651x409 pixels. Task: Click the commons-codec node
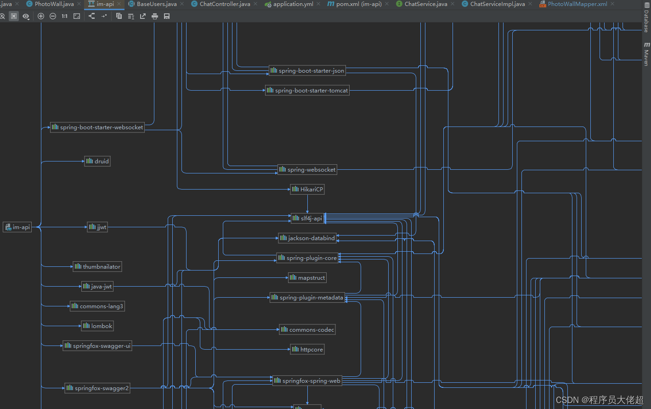click(307, 329)
